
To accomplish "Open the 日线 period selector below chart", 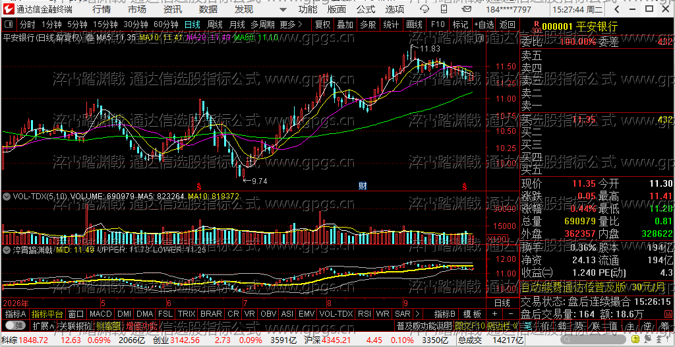I will (502, 303).
